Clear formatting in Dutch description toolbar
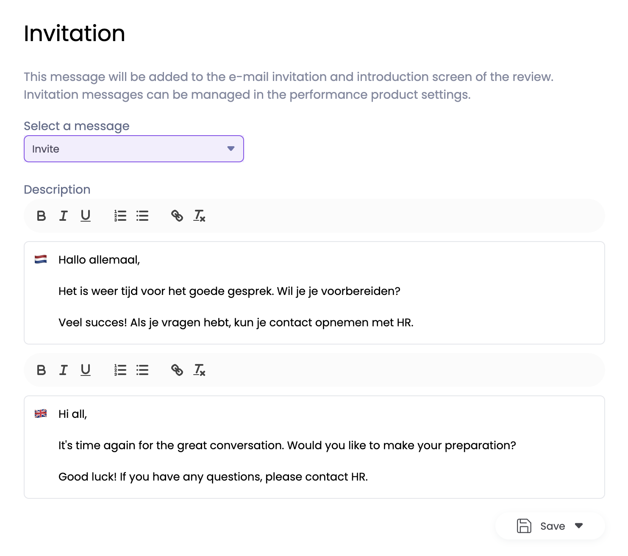The image size is (628, 556). (199, 216)
